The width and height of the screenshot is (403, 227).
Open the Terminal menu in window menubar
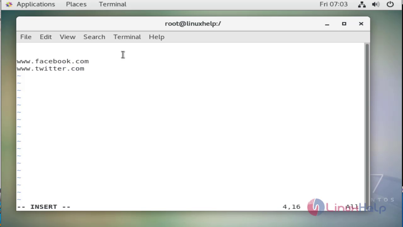click(127, 37)
